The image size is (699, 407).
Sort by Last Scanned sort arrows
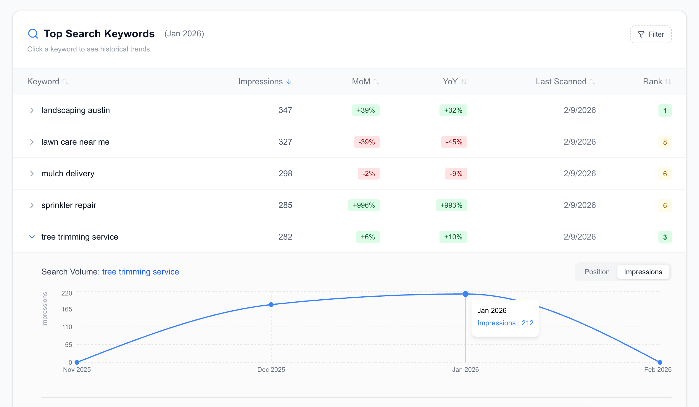pos(592,82)
